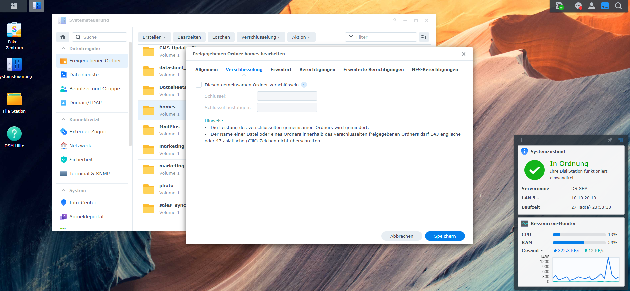Open the Gesamt network dropdown
Image resolution: width=630 pixels, height=291 pixels.
(x=532, y=250)
